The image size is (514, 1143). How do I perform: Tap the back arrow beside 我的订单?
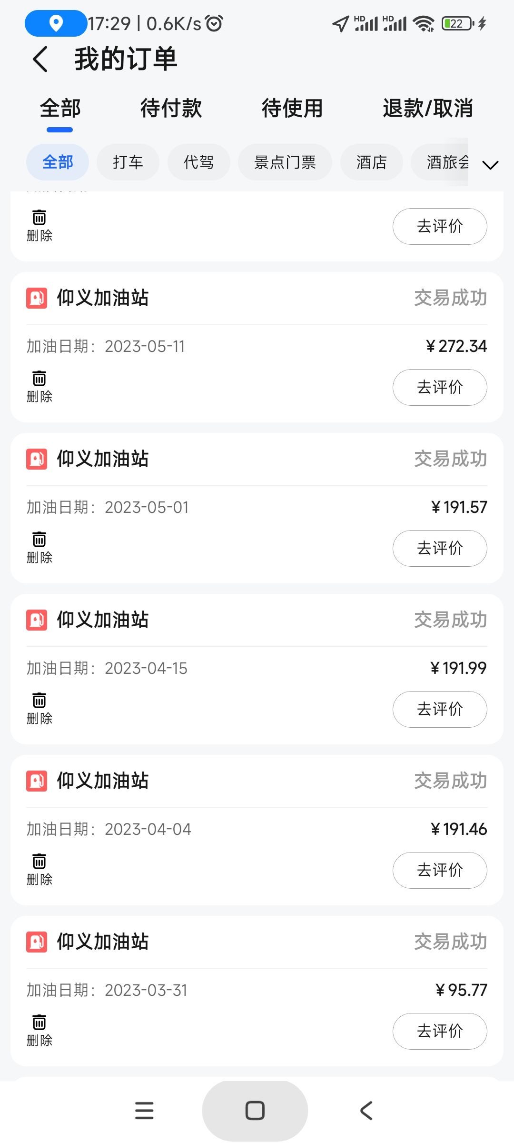point(40,60)
